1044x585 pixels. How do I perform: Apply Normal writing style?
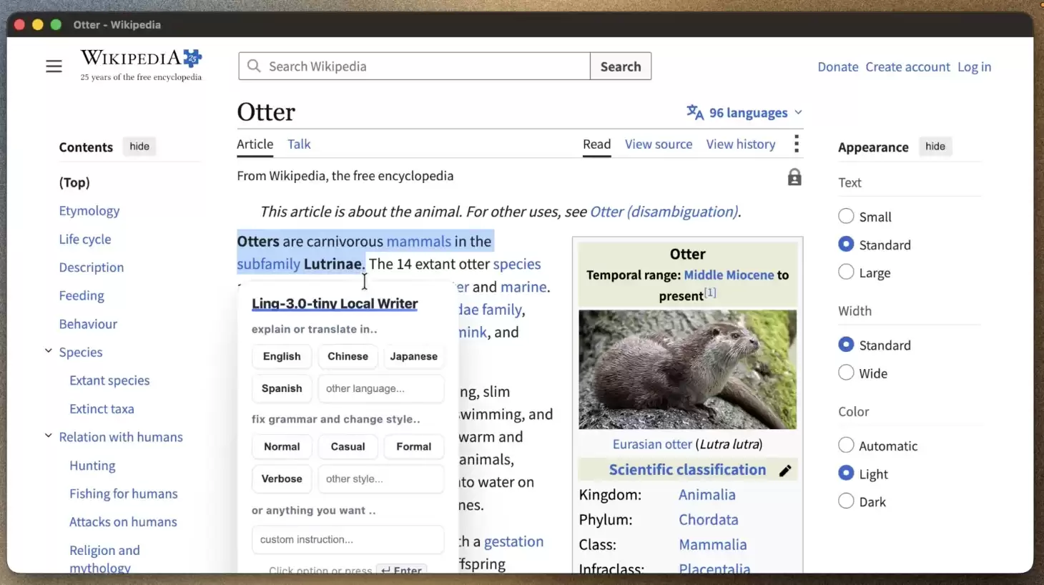(x=282, y=446)
